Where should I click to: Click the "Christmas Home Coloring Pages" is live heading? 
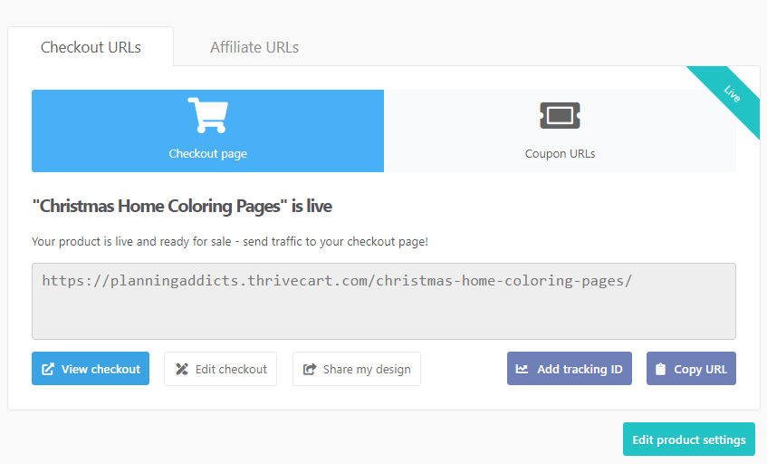point(182,207)
